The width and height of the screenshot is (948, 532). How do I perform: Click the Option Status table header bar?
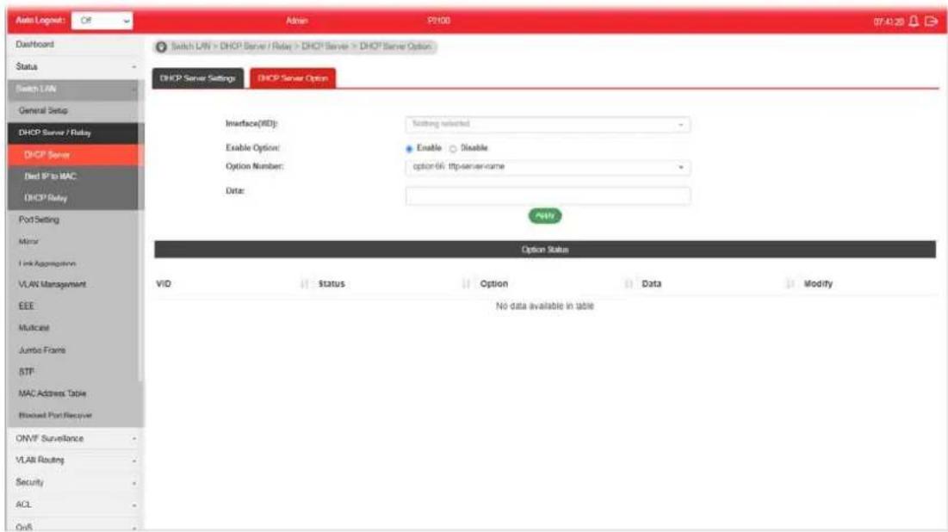(545, 250)
